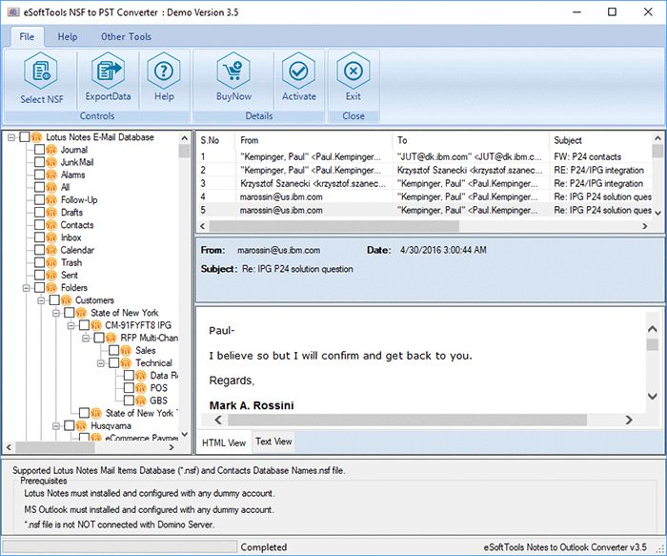Click the Drafts folder icon
The height and width of the screenshot is (556, 667).
coord(51,213)
